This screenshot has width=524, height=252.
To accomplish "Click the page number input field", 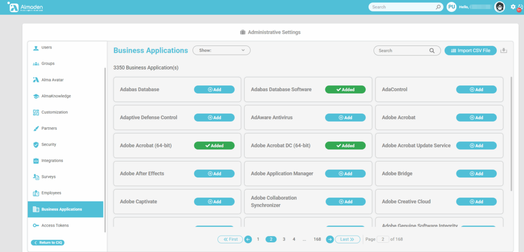I will (382, 239).
